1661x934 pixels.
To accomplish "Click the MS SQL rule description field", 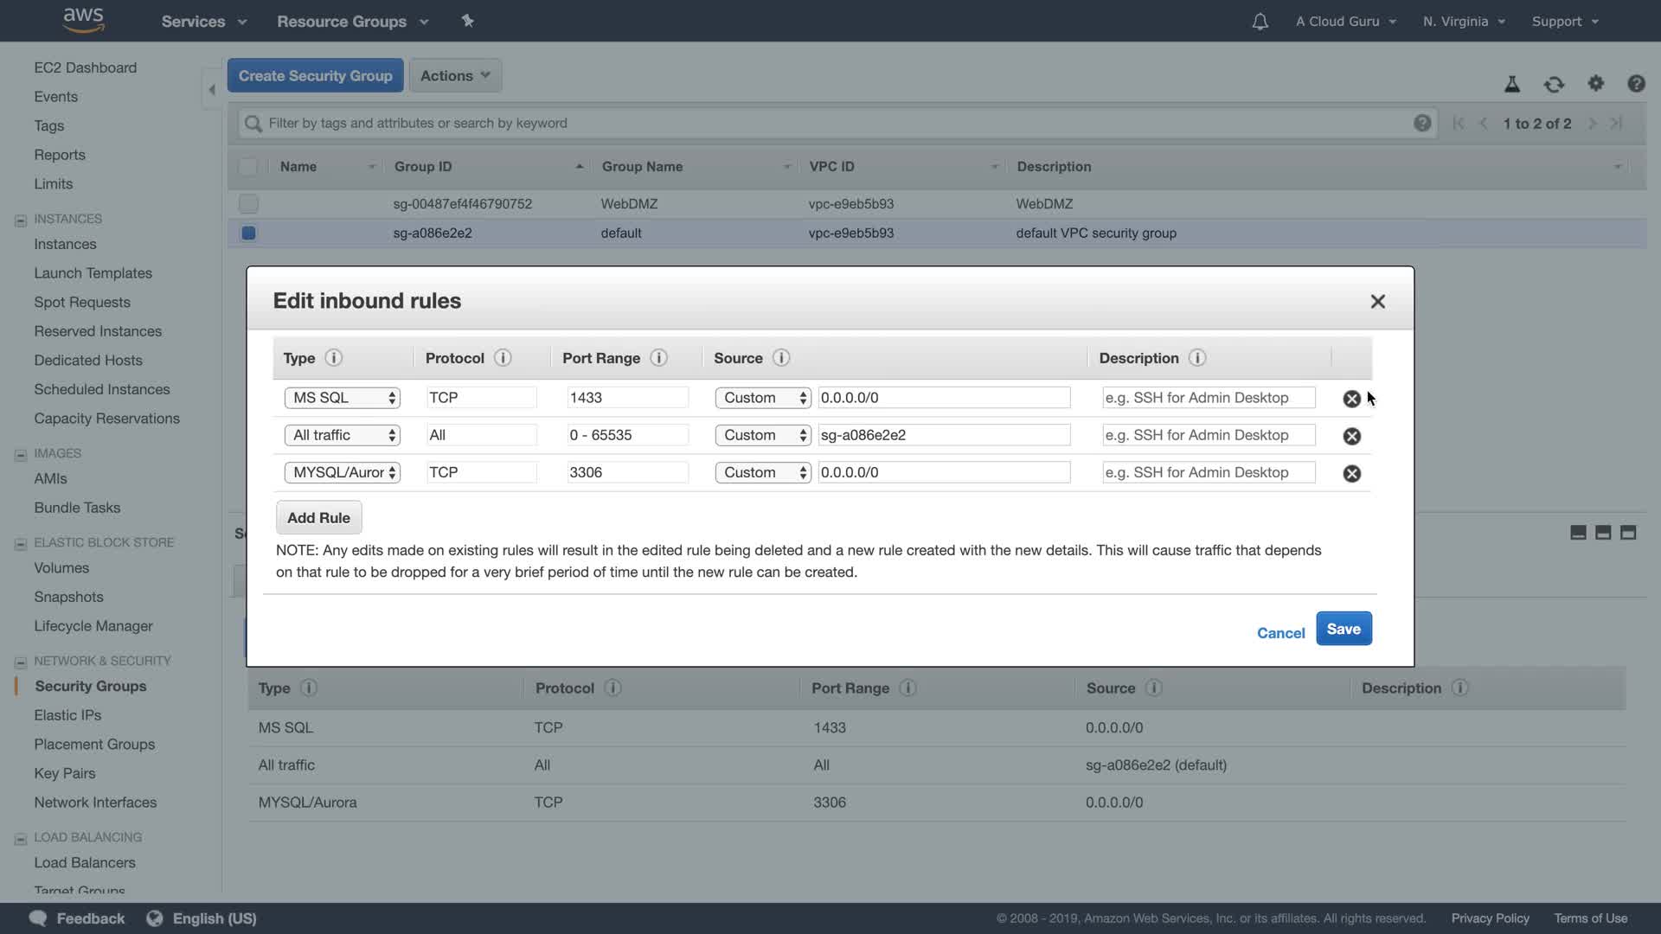I will [x=1208, y=398].
